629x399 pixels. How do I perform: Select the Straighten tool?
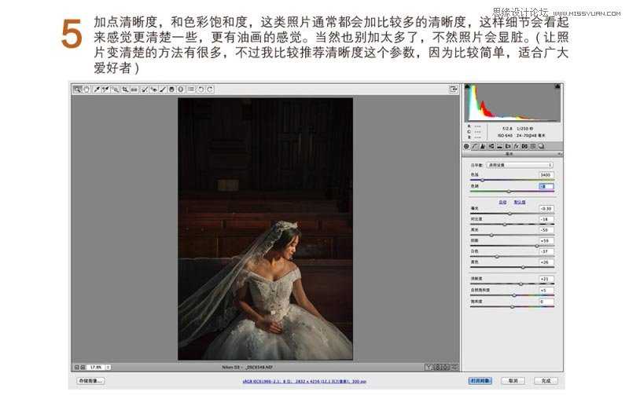[x=134, y=90]
